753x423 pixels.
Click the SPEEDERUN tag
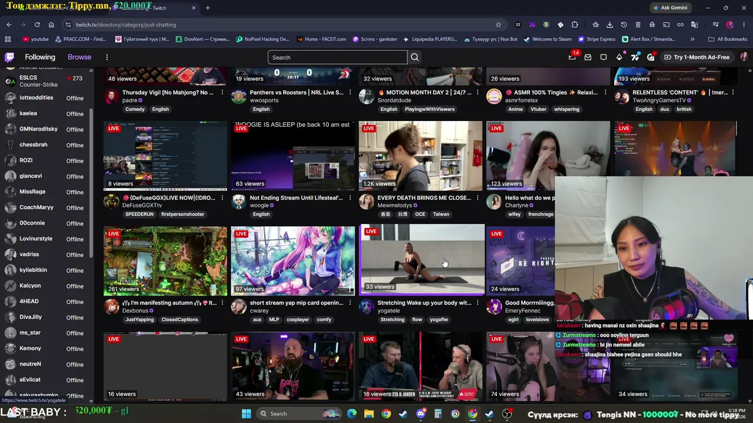pyautogui.click(x=139, y=214)
